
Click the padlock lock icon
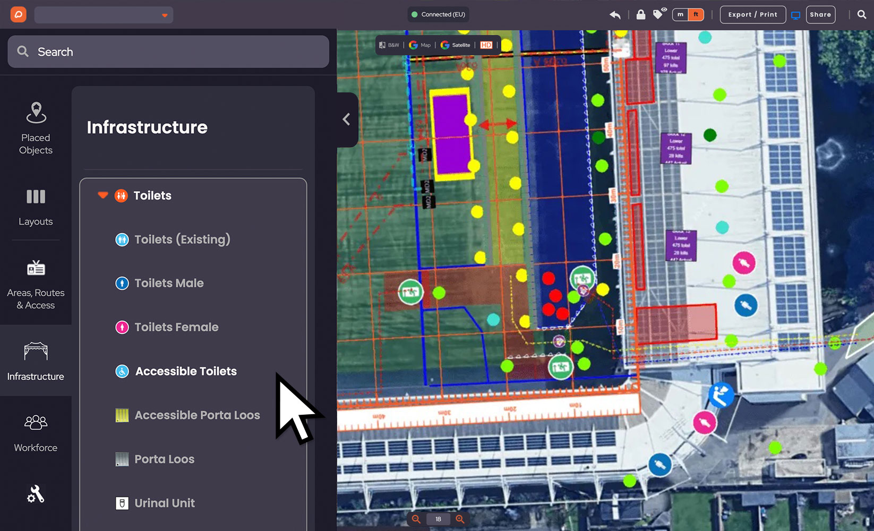pos(641,14)
